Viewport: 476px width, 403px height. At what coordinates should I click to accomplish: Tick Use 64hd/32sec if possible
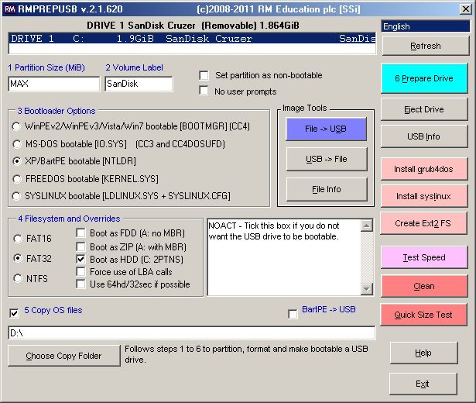tap(80, 284)
